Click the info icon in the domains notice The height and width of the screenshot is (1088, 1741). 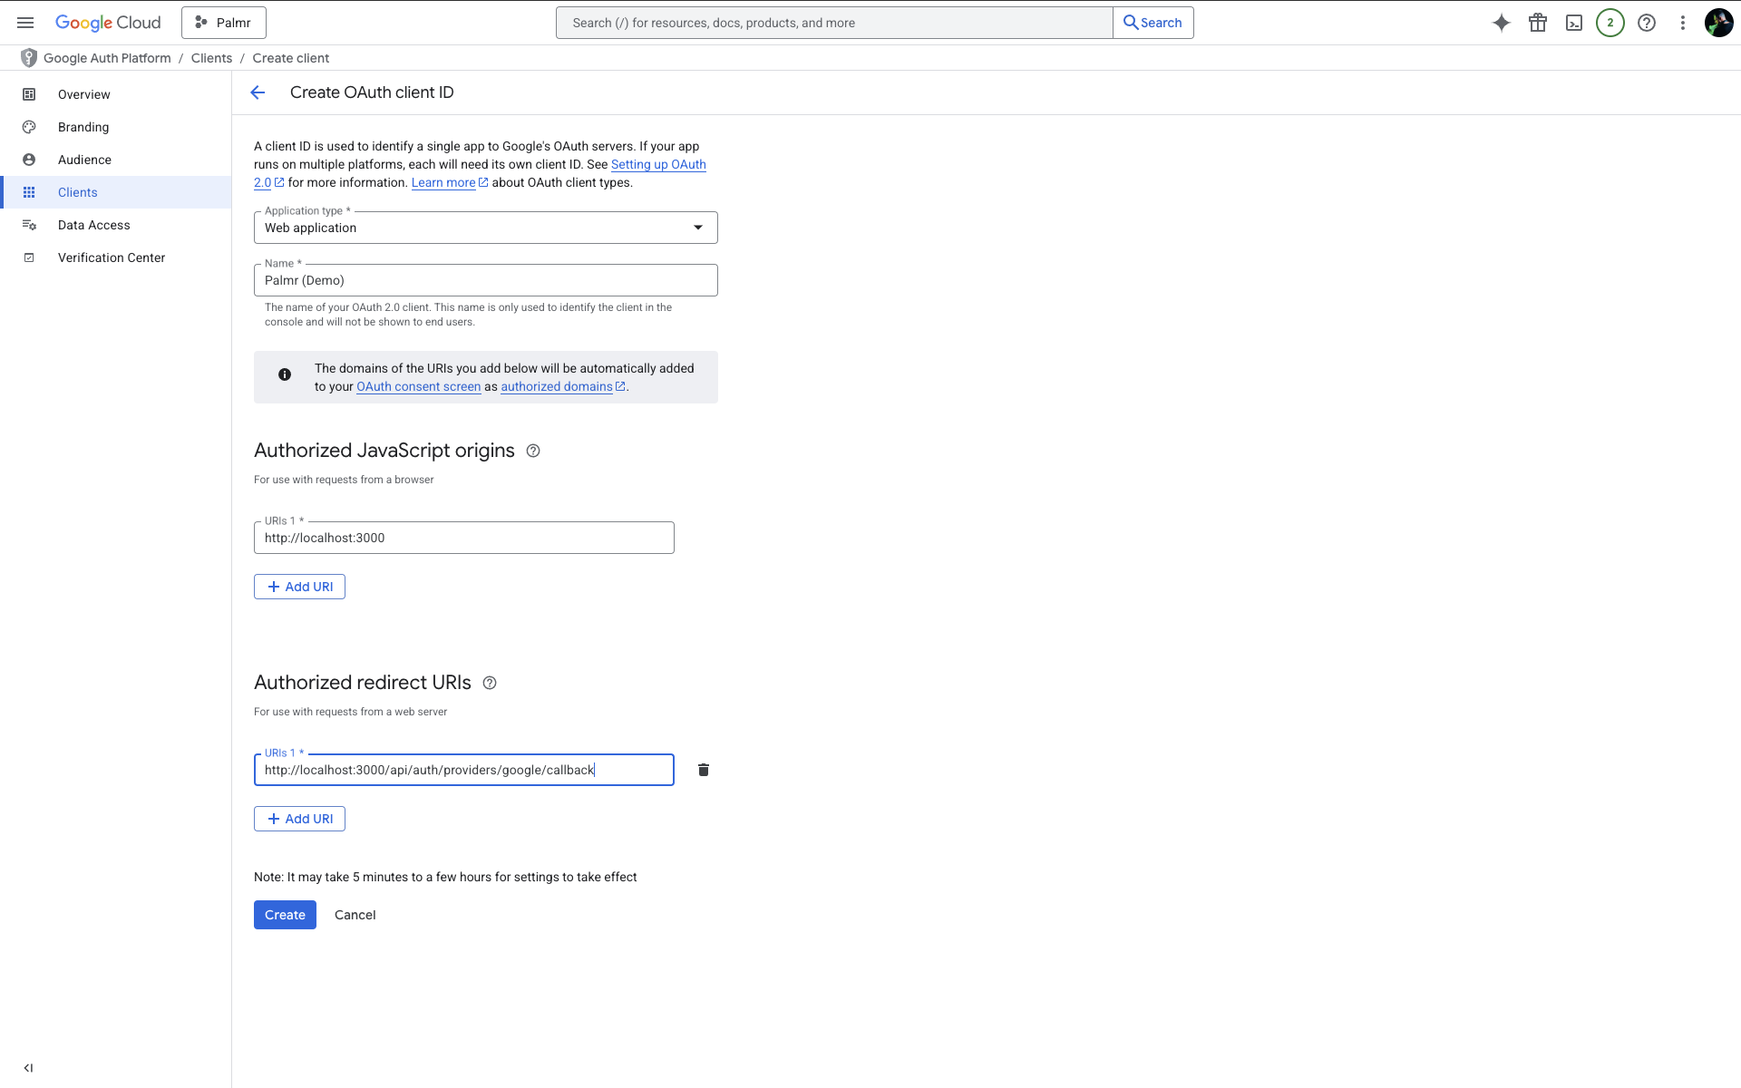[x=285, y=374]
